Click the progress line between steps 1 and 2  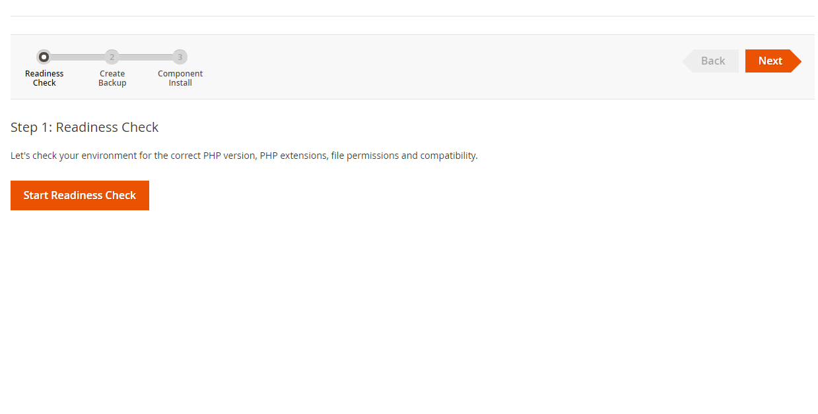pos(78,57)
